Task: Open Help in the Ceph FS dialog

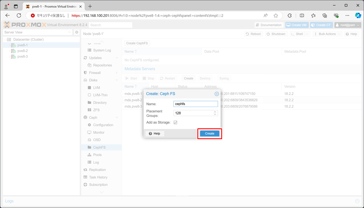Action: click(155, 133)
